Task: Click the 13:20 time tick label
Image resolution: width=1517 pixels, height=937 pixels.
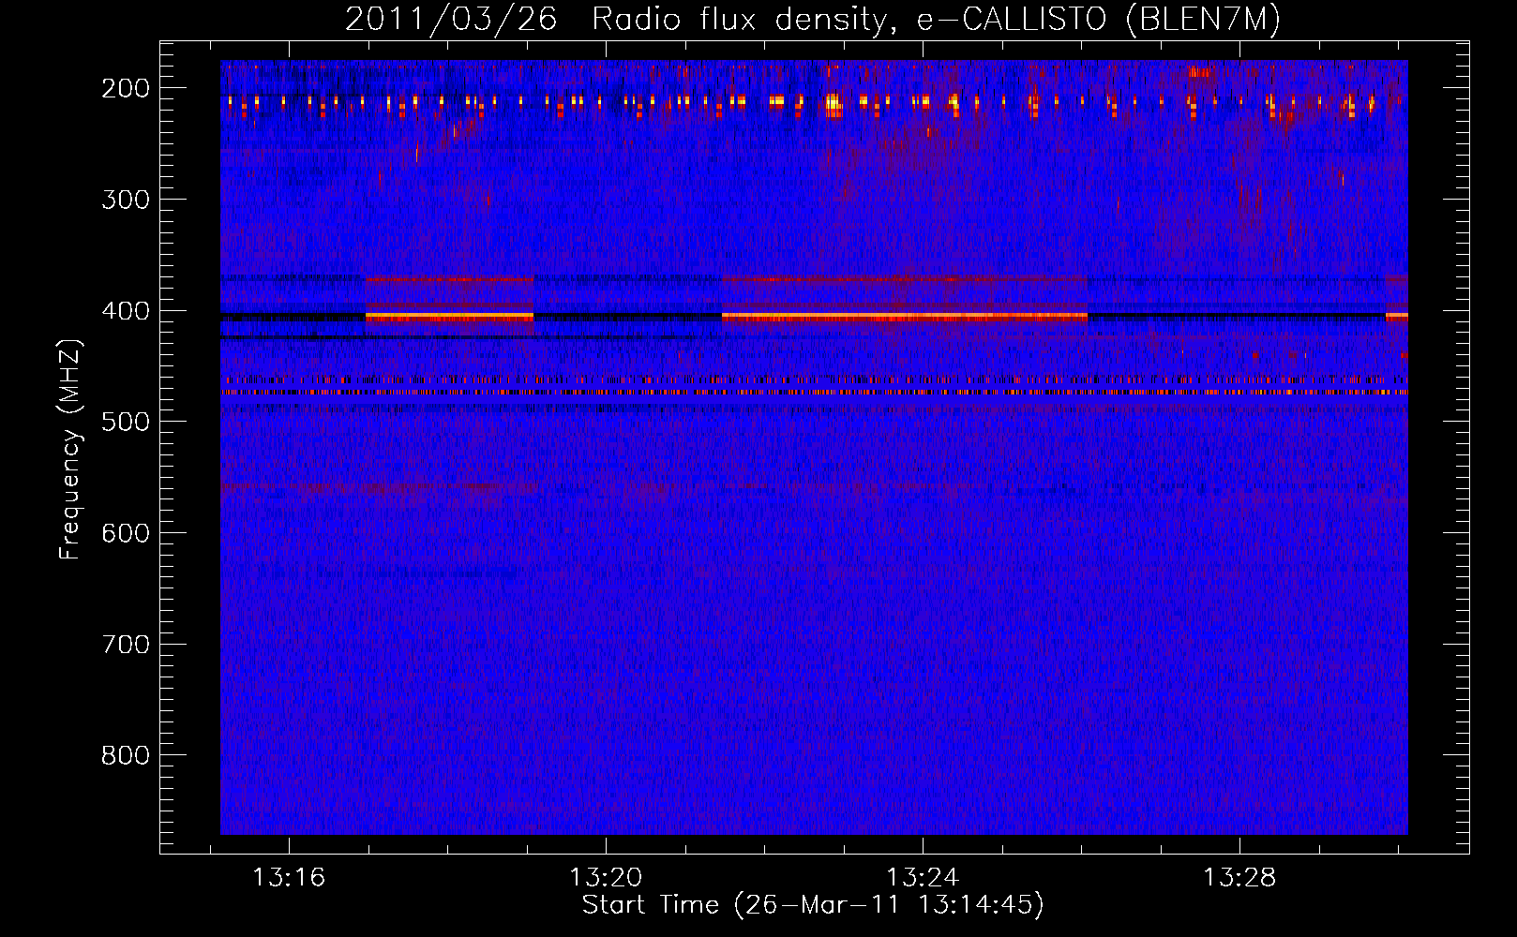Action: click(606, 878)
